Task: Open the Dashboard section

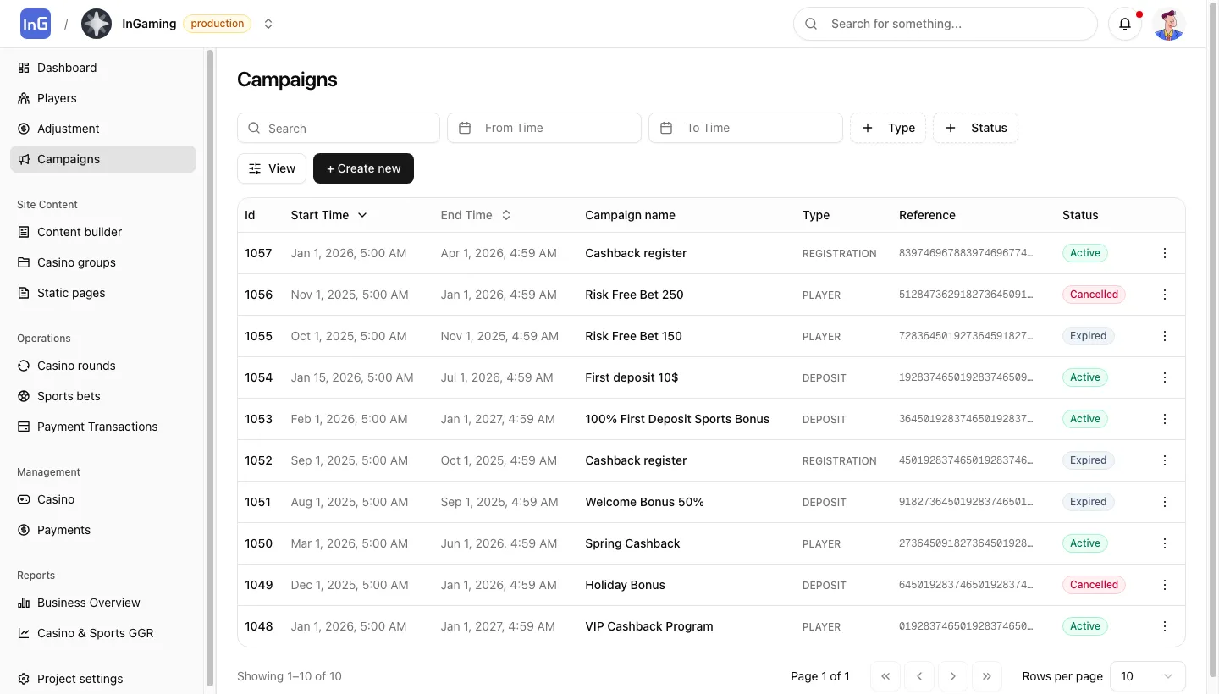Action: (67, 68)
